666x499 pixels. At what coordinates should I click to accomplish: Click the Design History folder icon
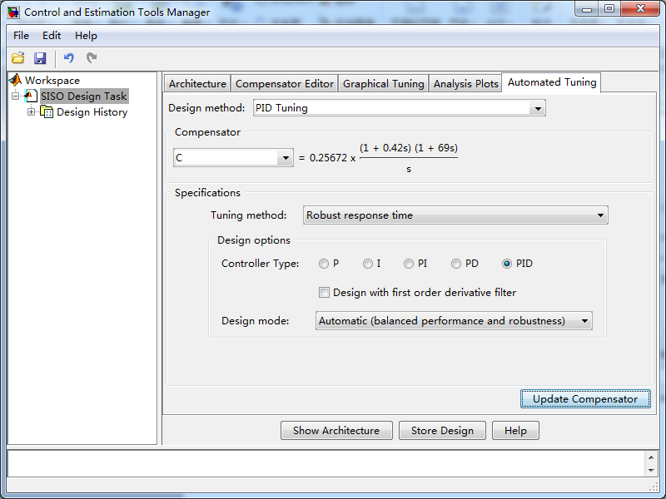pyautogui.click(x=47, y=112)
